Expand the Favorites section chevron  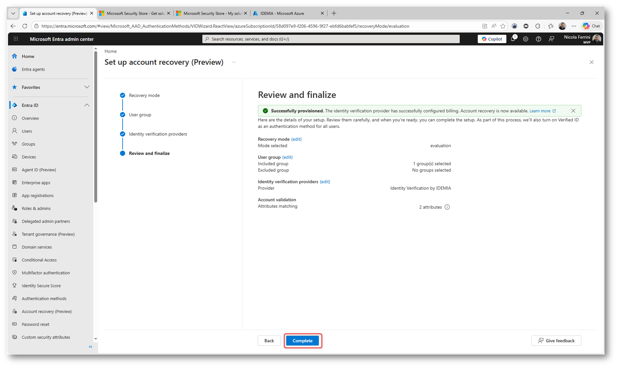coord(86,87)
